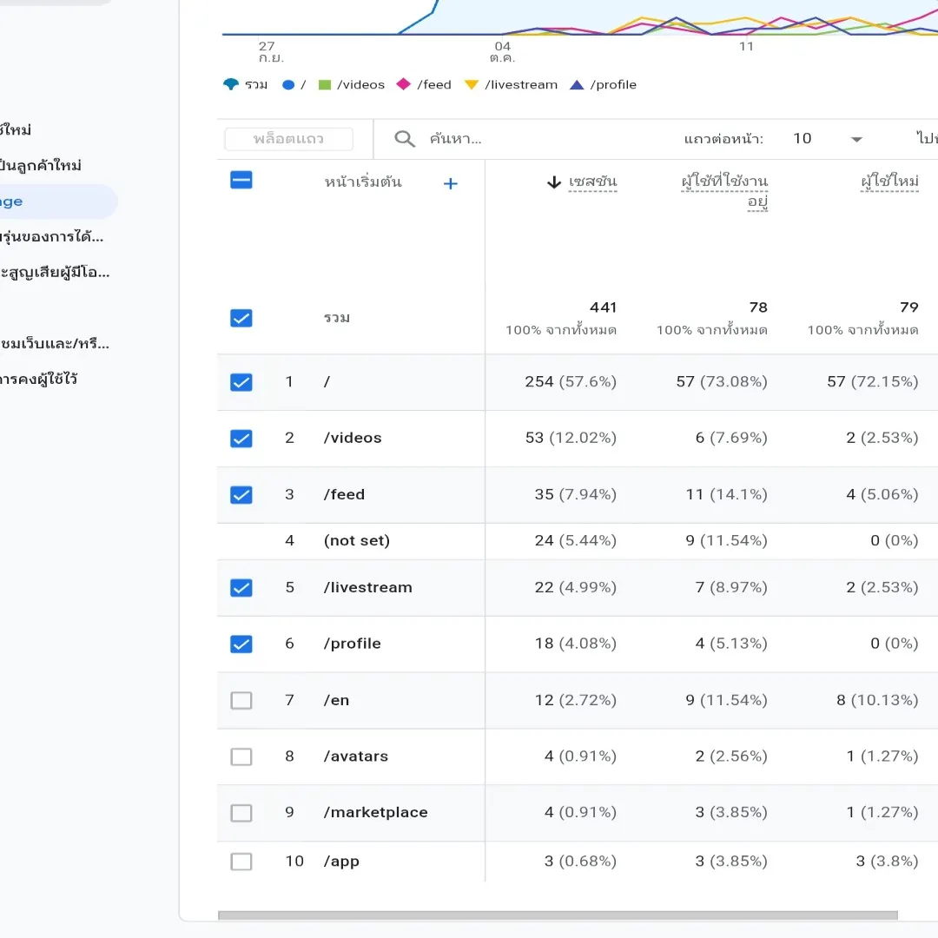
Task: Sort by the เซสชัน column header
Action: [592, 182]
